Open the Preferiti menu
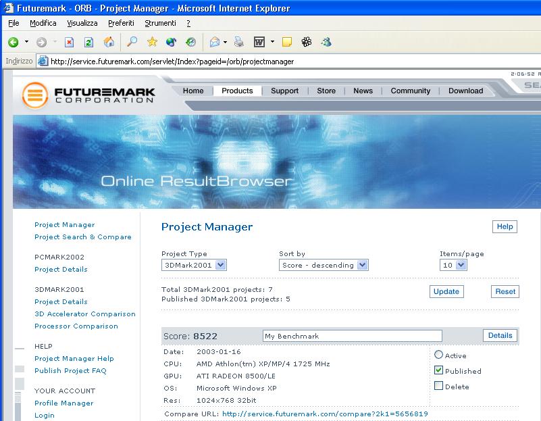 pos(121,23)
